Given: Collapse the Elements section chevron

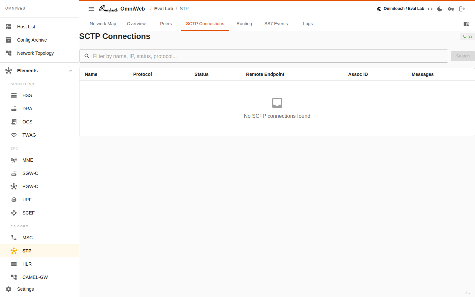Looking at the screenshot, I should click(71, 71).
